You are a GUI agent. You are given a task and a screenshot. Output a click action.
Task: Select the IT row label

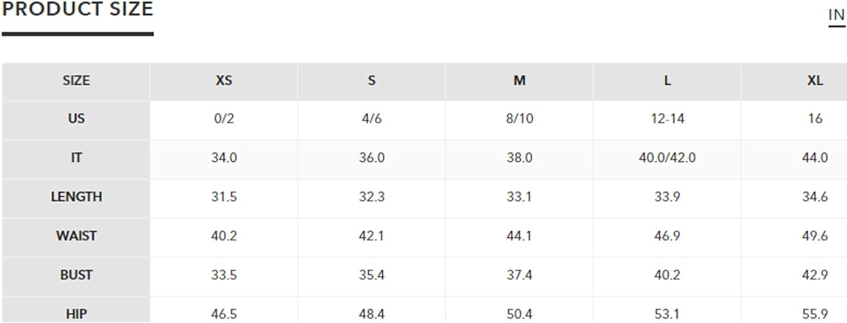[x=76, y=158]
